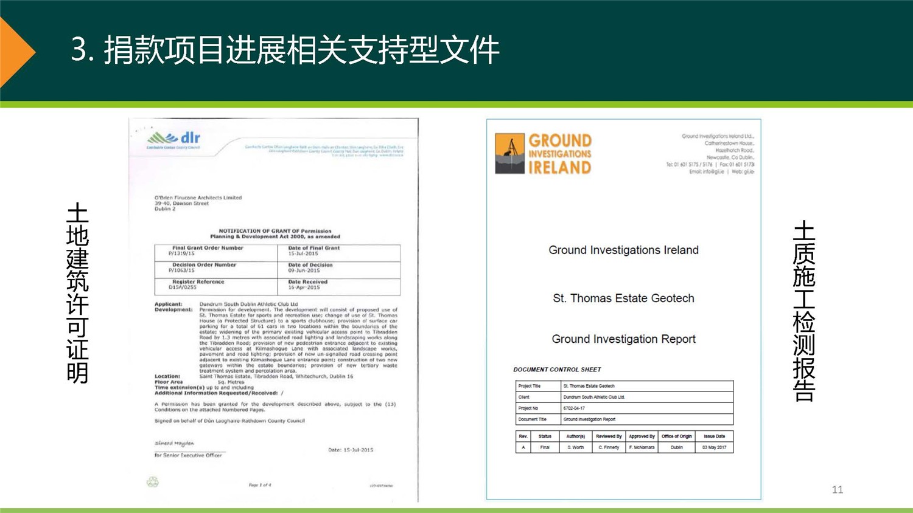The image size is (913, 513).
Task: Select the vertical label 土地建筑许可证明
Action: click(77, 293)
